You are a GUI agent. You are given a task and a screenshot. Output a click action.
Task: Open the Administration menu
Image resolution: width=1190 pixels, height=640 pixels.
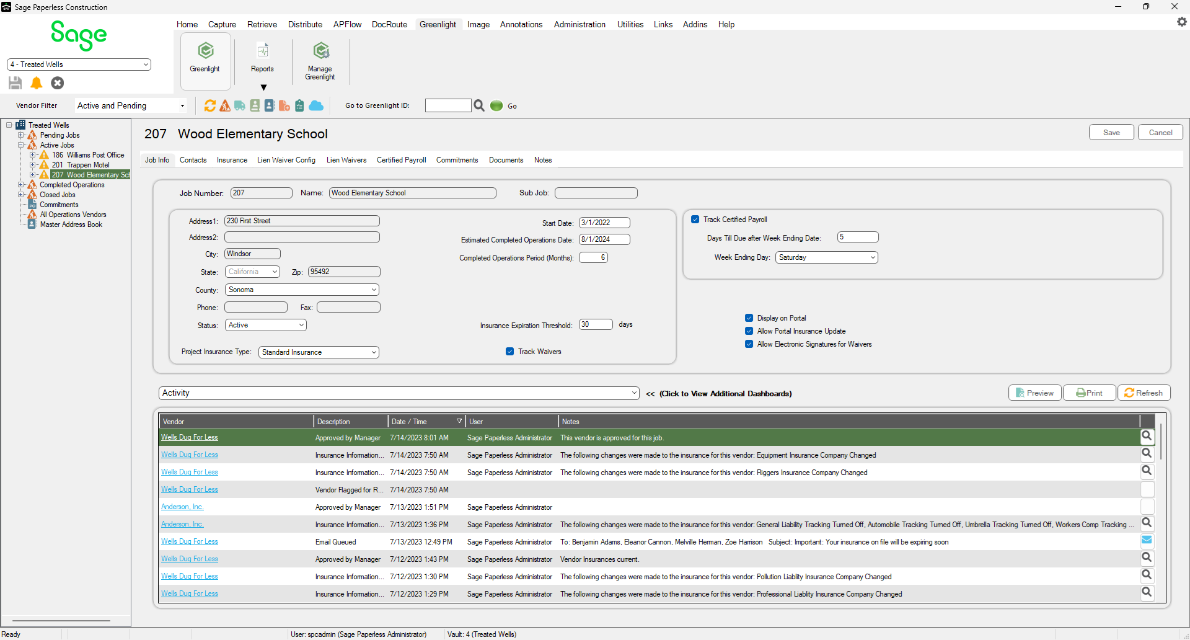click(580, 24)
